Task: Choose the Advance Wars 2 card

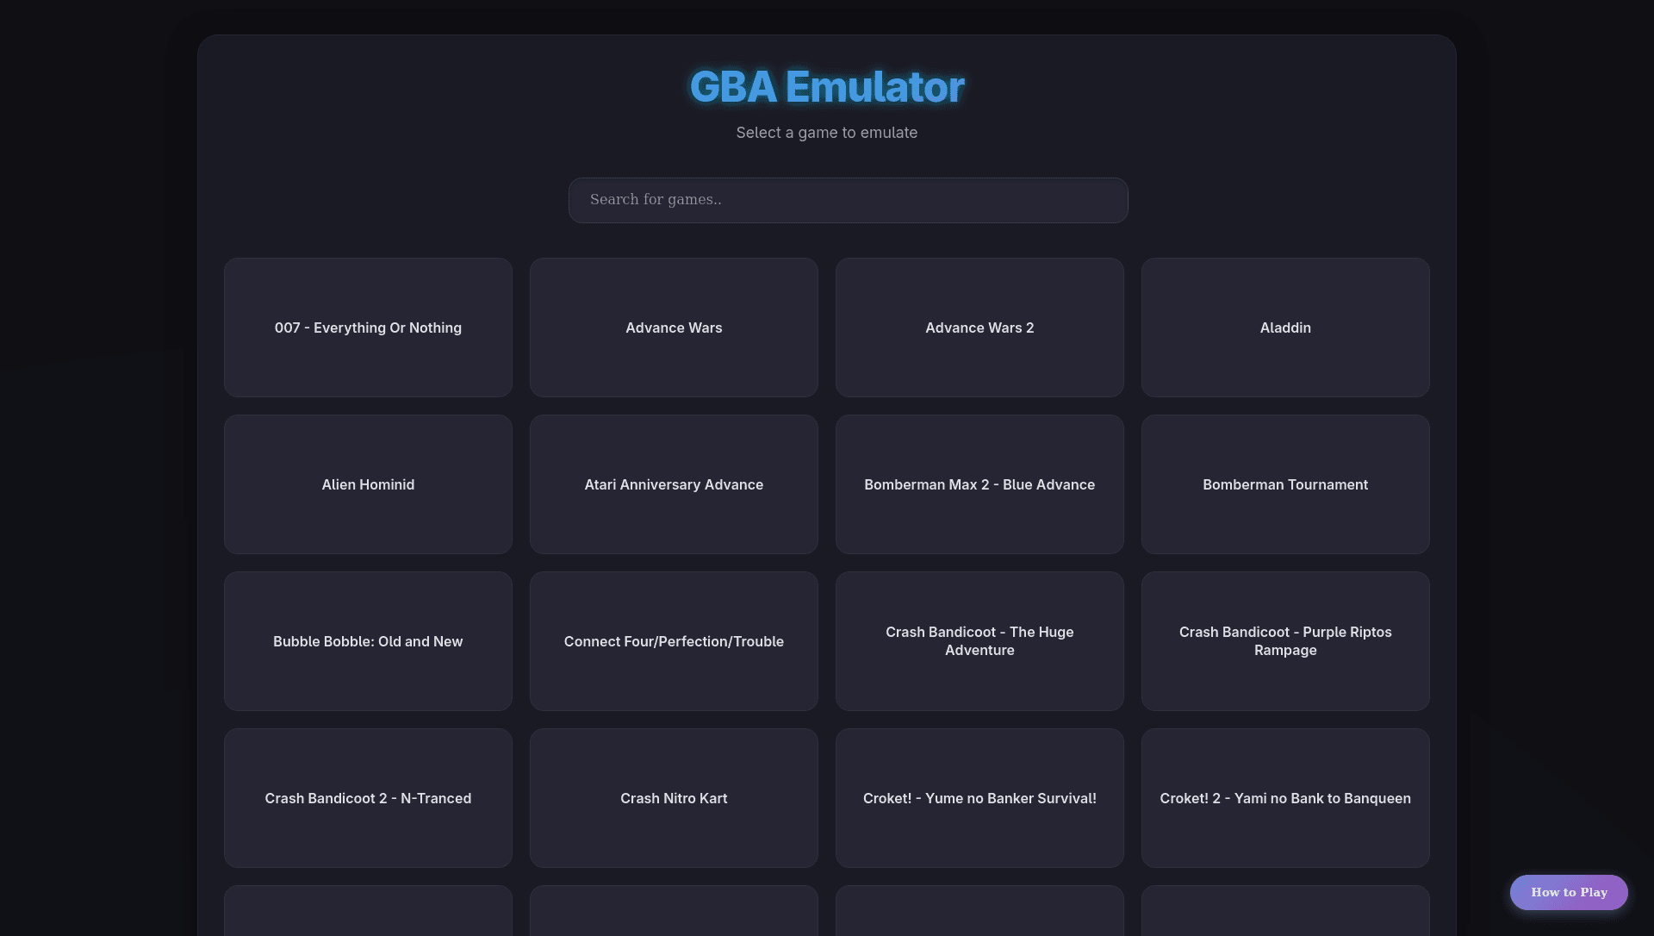Action: pos(979,328)
